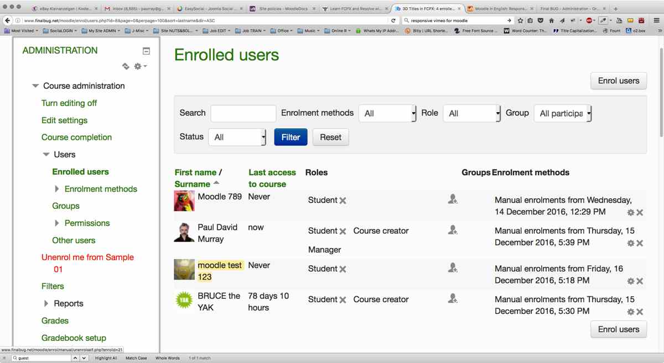The image size is (664, 363).
Task: Expand the Reports tree item
Action: (x=46, y=303)
